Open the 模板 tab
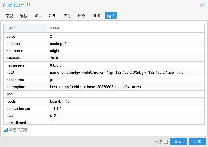 [x=24, y=16]
